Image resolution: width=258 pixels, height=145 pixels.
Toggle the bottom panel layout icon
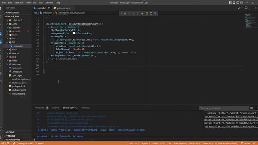234,2
